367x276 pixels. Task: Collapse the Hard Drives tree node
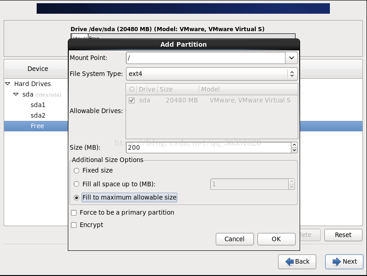[8, 84]
